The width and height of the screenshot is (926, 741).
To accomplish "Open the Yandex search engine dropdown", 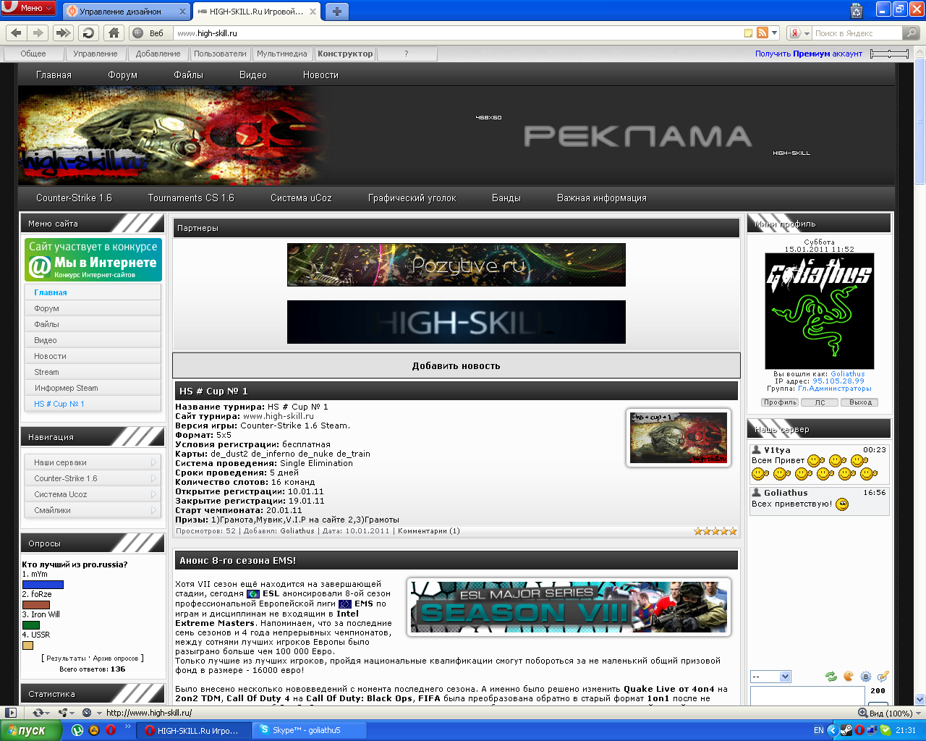I will [x=799, y=33].
